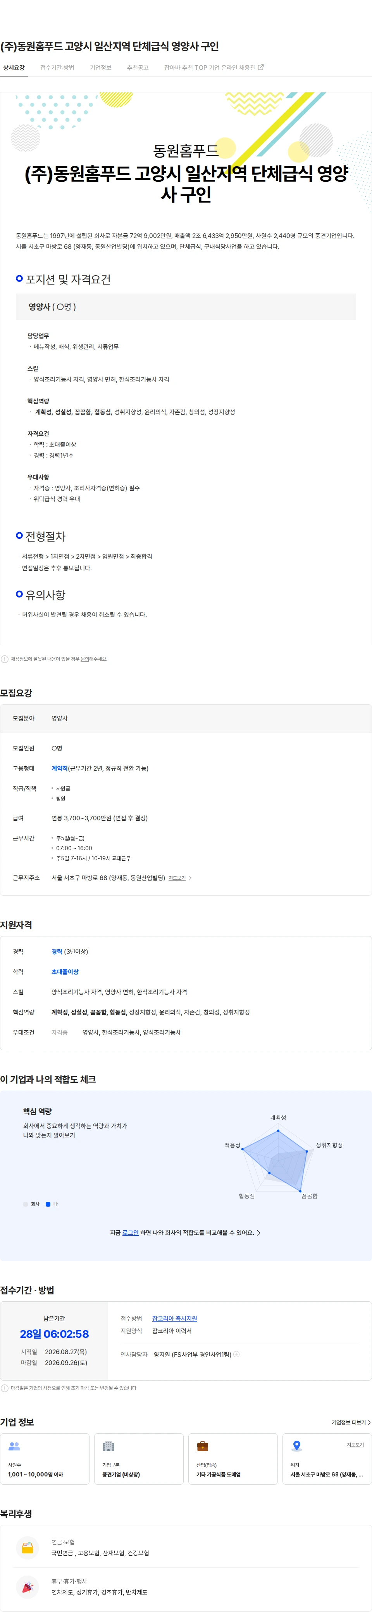Click the 연금·보험 benefits icon

pos(28,1548)
